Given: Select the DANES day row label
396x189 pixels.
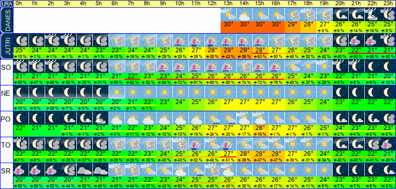Looking at the screenshot, I should pyautogui.click(x=6, y=20).
